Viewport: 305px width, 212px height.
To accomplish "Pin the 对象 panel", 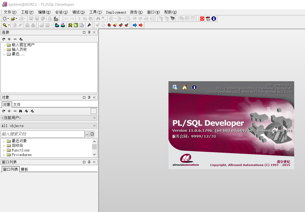I will click(89, 97).
